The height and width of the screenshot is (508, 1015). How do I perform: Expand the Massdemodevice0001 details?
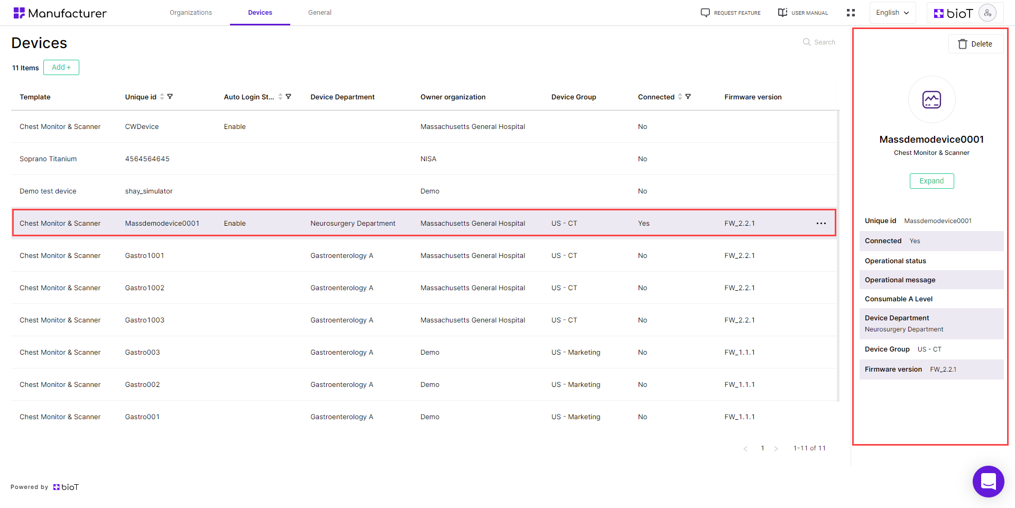pyautogui.click(x=931, y=181)
